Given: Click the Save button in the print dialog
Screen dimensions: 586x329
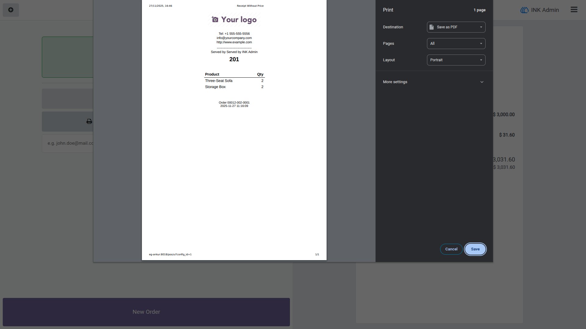Looking at the screenshot, I should click(475, 249).
